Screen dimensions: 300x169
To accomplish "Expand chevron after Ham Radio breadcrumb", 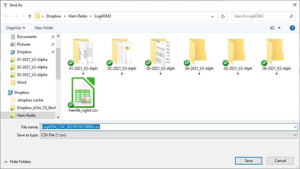I will [x=91, y=16].
